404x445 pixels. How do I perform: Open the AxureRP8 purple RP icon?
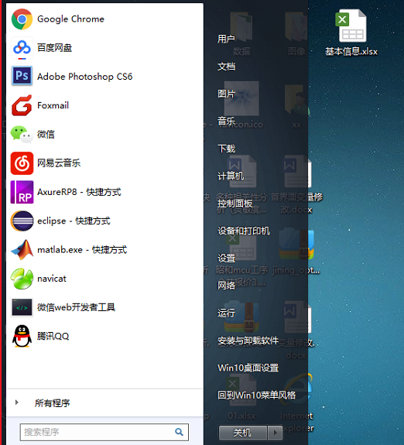[x=22, y=192]
